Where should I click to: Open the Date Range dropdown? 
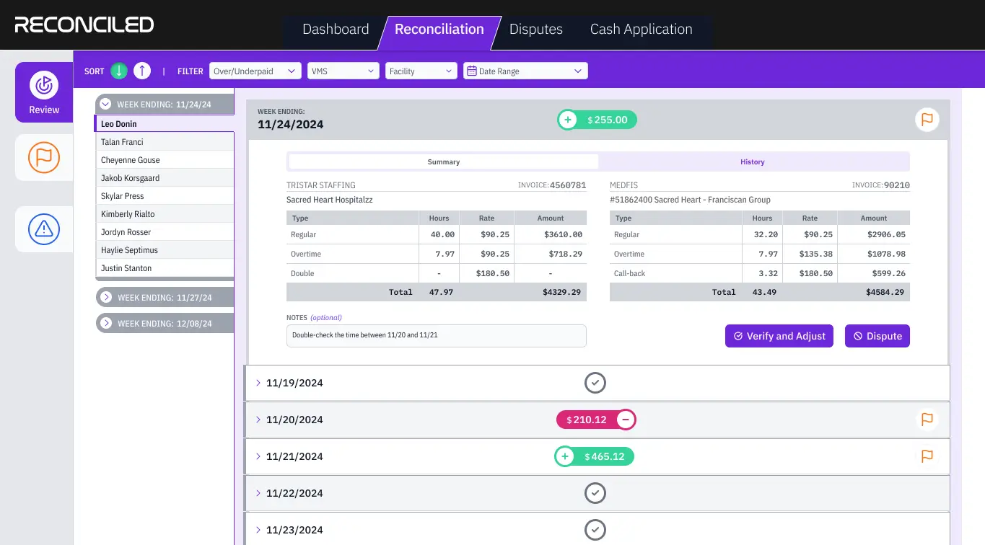[525, 71]
